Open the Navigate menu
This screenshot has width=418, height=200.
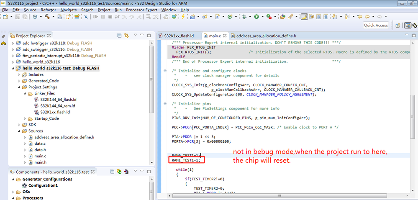(x=69, y=10)
